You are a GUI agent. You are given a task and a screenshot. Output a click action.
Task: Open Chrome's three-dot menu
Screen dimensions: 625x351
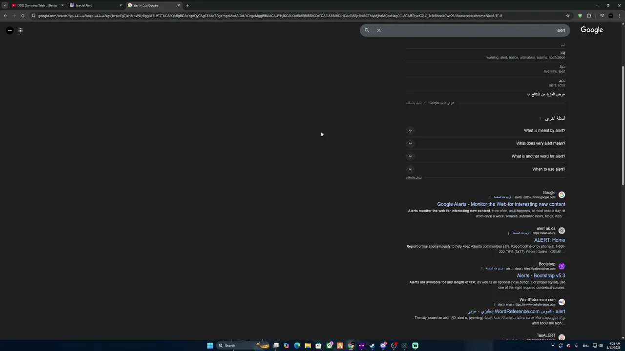pos(619,16)
